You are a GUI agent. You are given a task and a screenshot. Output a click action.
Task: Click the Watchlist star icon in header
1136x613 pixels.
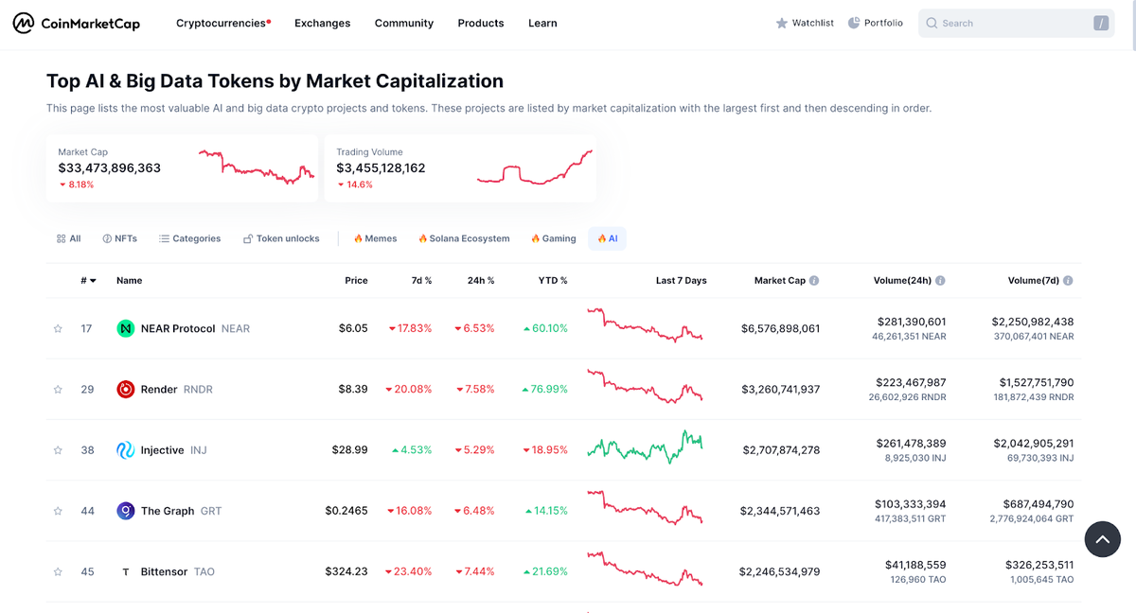781,23
